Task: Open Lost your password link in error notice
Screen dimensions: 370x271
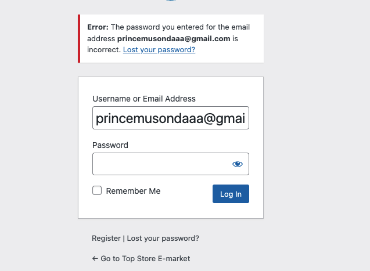Action: (x=159, y=50)
